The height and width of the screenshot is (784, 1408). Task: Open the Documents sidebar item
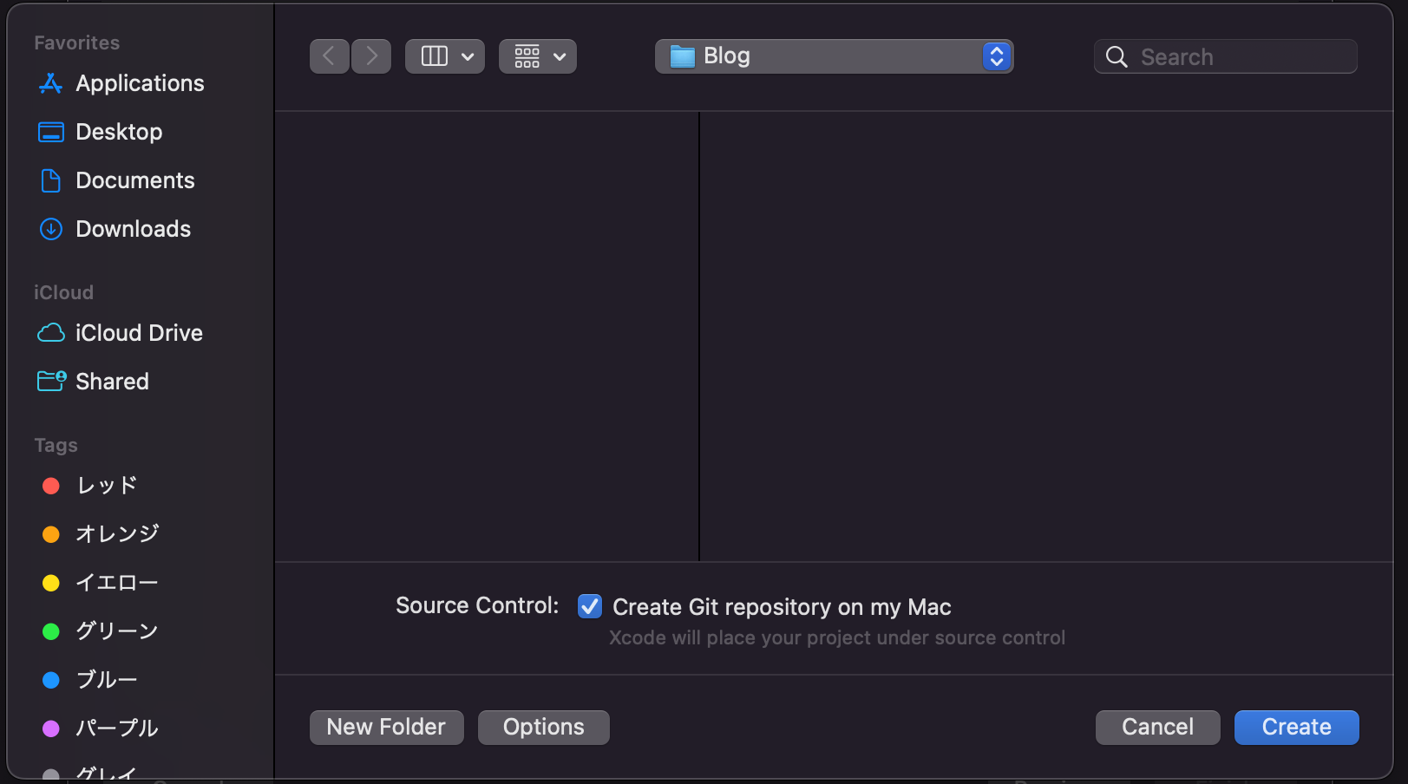(134, 180)
